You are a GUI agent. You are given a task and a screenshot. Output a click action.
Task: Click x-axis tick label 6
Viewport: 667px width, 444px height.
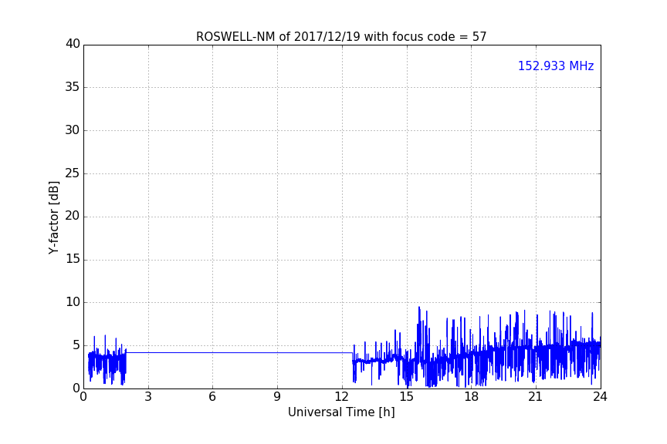tap(212, 397)
